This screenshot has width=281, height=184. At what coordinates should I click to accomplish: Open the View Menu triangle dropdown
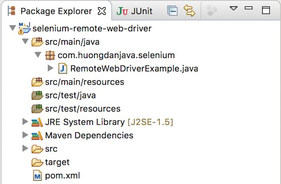tap(234, 8)
